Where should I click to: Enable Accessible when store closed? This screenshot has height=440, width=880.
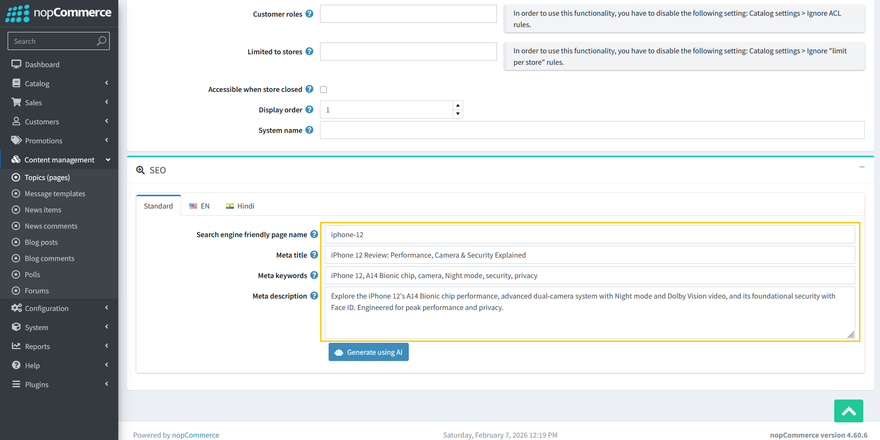[323, 89]
